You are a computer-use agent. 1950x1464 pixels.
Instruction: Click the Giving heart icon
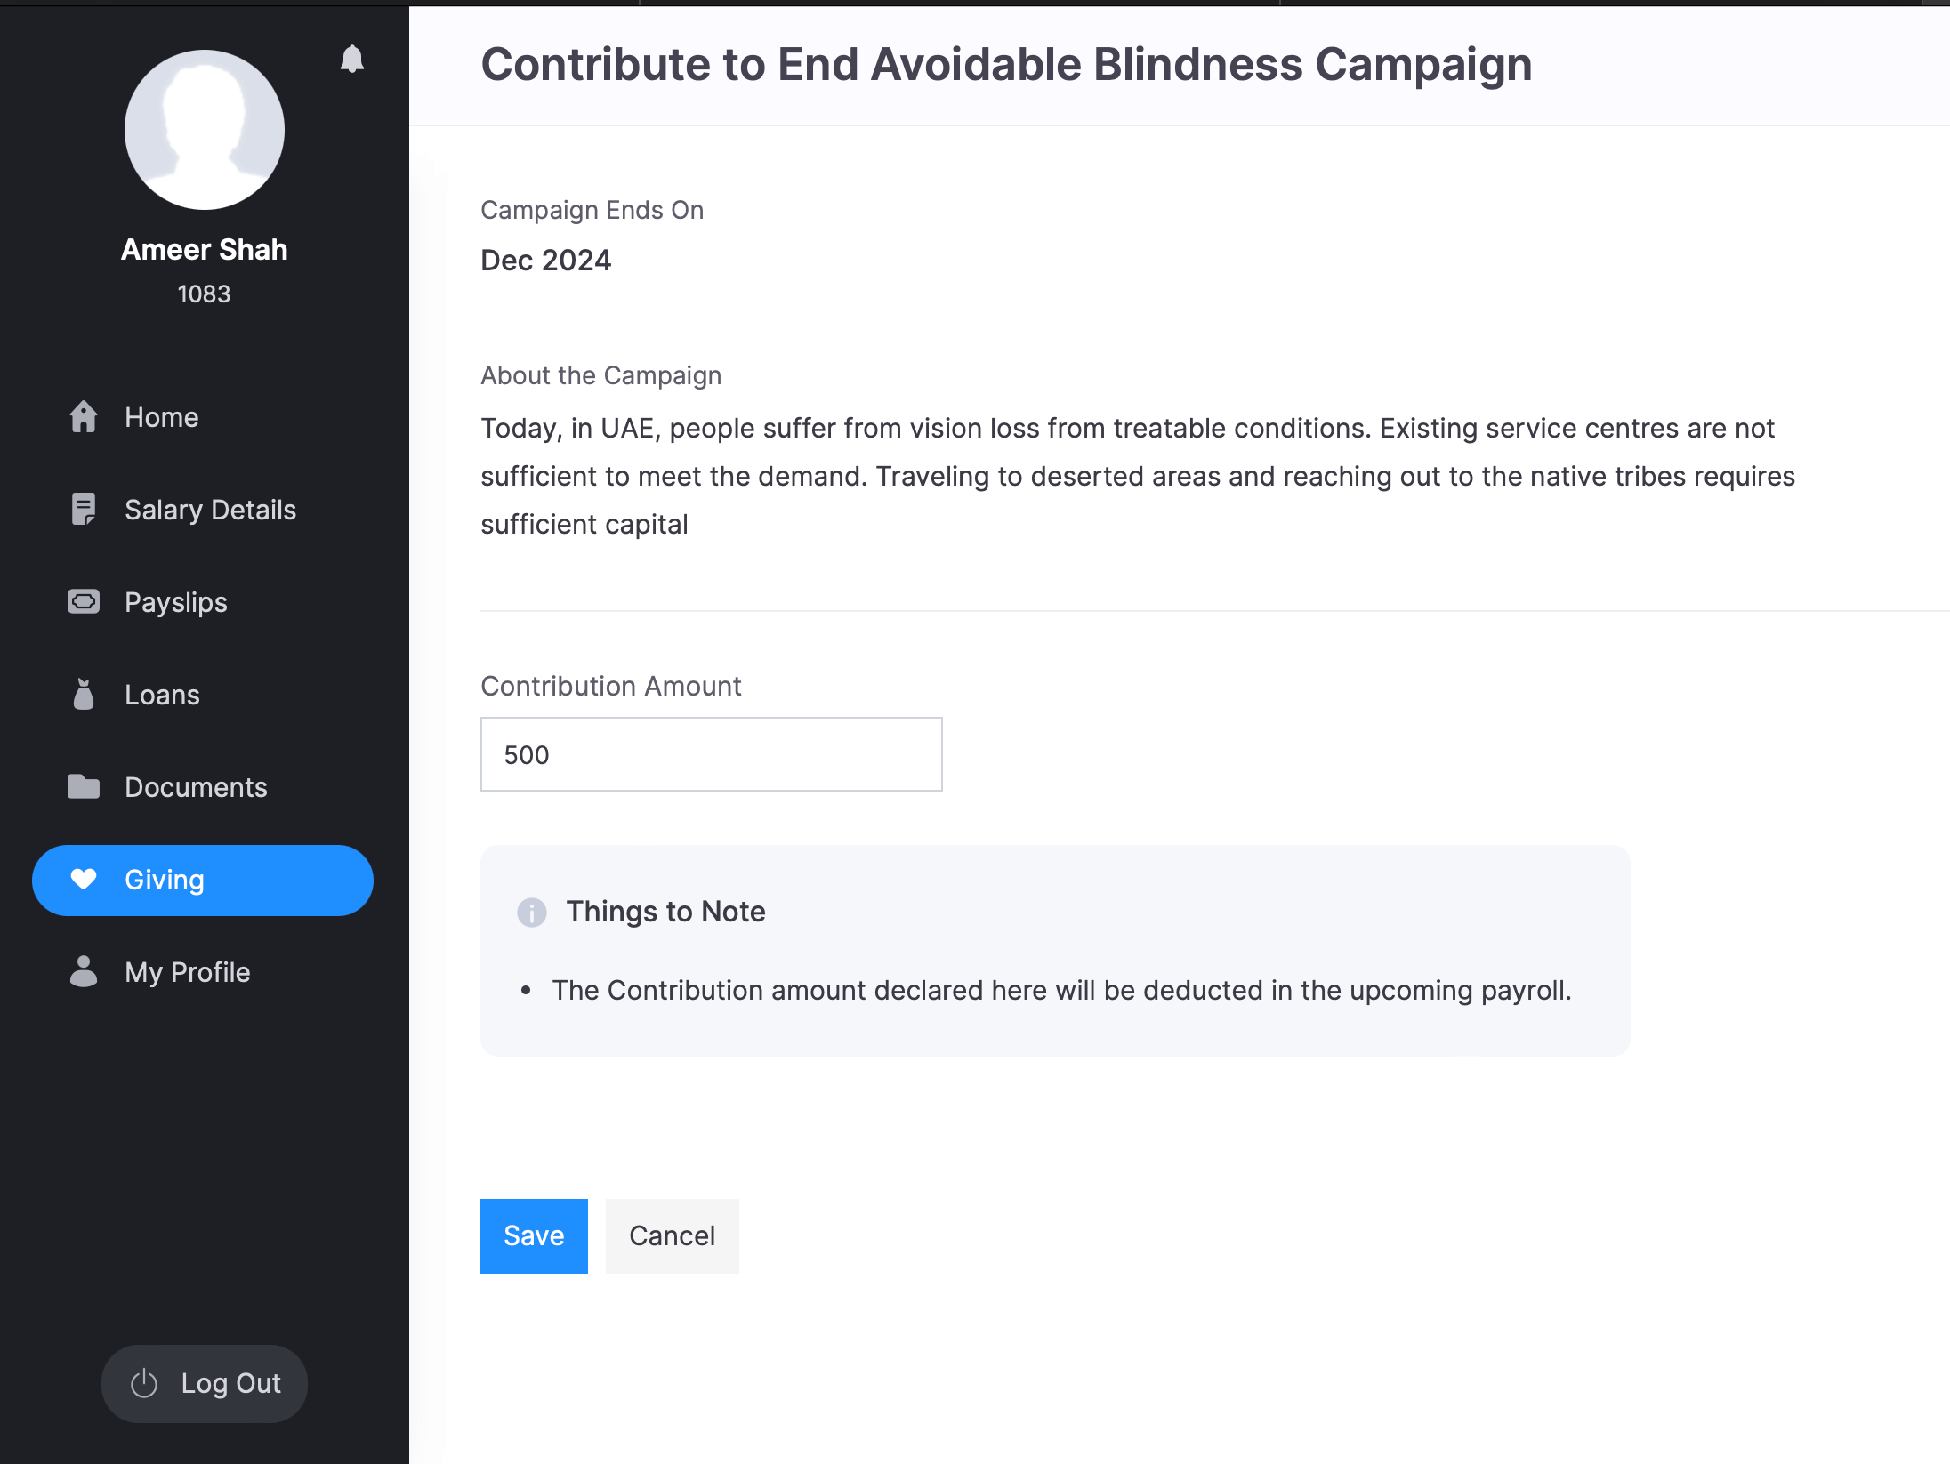(84, 880)
